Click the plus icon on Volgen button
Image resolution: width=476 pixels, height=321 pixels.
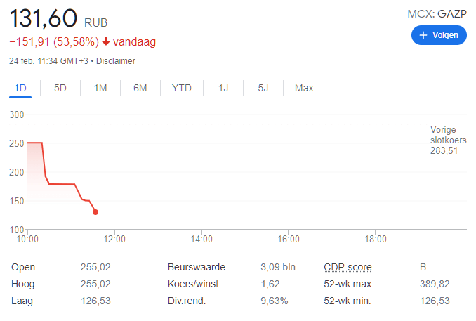[423, 35]
